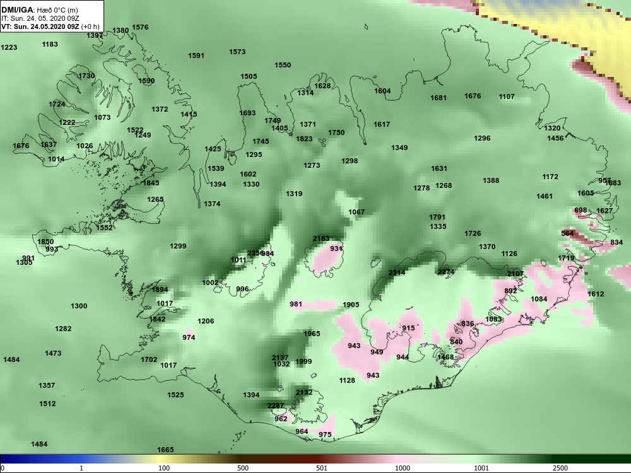This screenshot has height=473, width=631.
Task: Click the map value '2132'
Action: click(304, 392)
